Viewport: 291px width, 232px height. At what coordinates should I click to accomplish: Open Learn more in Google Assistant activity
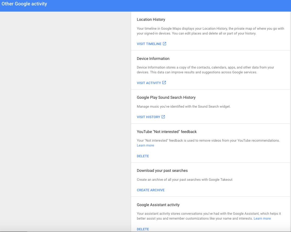(262, 219)
